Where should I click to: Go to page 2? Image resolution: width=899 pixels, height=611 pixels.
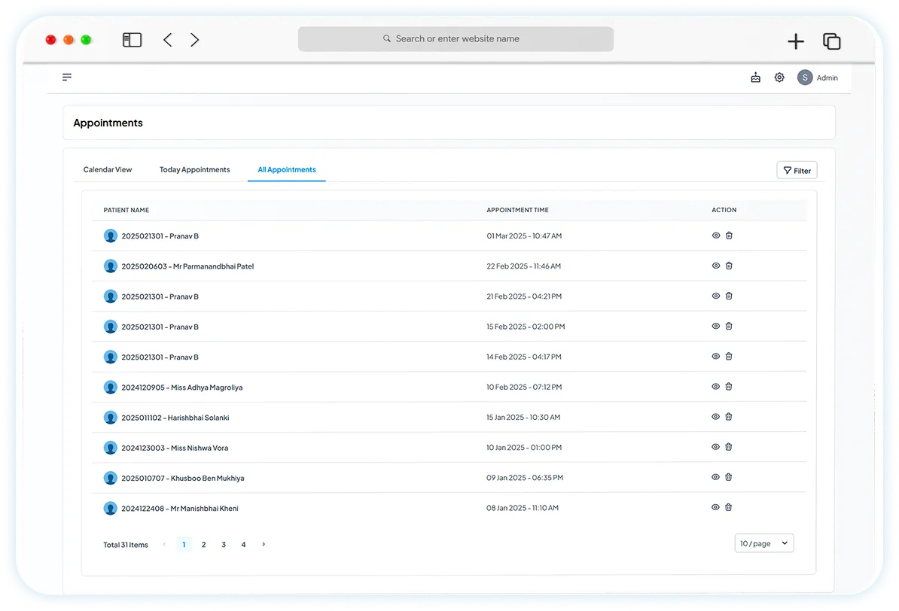203,545
